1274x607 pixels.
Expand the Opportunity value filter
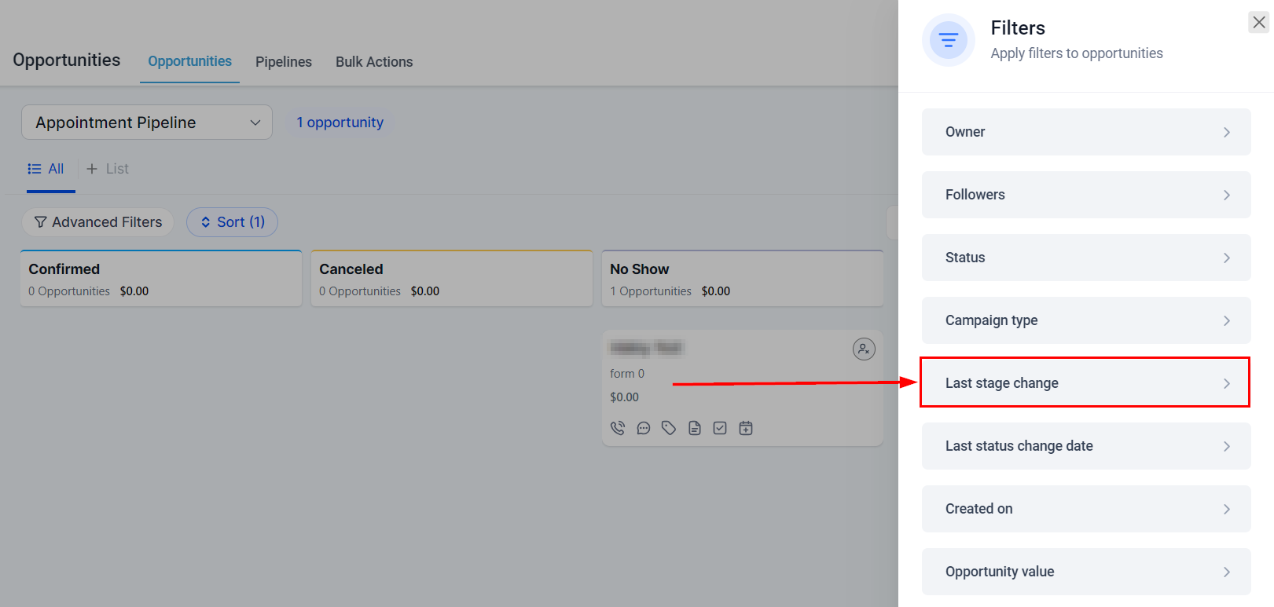[x=1085, y=572]
